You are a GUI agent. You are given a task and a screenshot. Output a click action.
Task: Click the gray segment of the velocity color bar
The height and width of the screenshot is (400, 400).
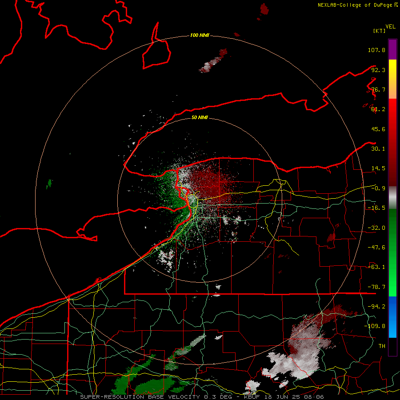(x=392, y=198)
